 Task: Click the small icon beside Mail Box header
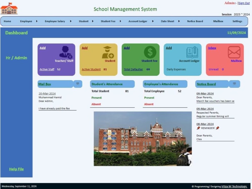[78, 84]
